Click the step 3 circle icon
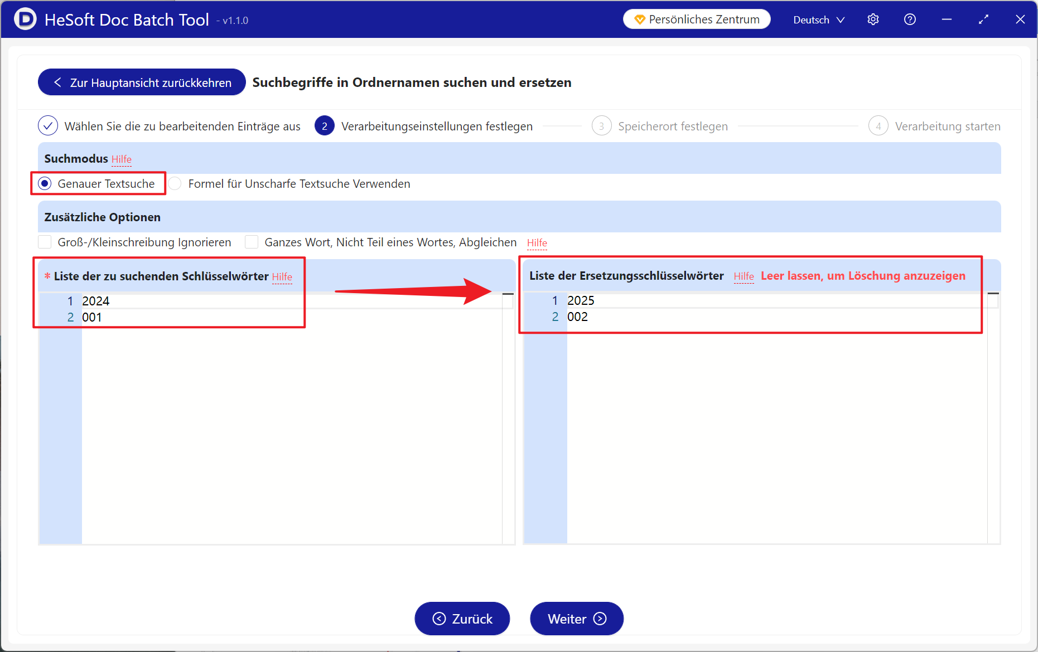The width and height of the screenshot is (1038, 652). (x=601, y=126)
